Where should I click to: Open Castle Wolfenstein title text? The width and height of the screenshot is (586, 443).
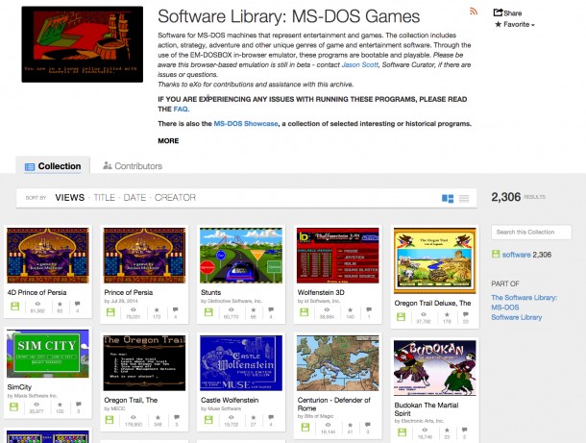click(x=230, y=400)
